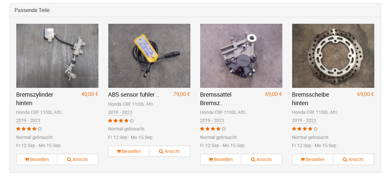
Task: Click the magnifier icon under Bremsscheibe hinten
Action: [x=345, y=159]
